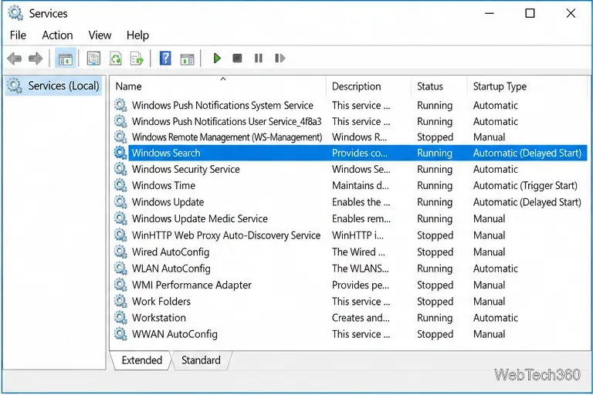Click the Back arrow toolbar icon

pos(15,59)
